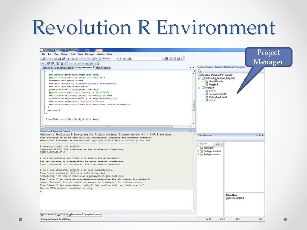Click the editor vertical scrollbar down arrow
Viewport: 307px width, 230px height.
(194, 124)
